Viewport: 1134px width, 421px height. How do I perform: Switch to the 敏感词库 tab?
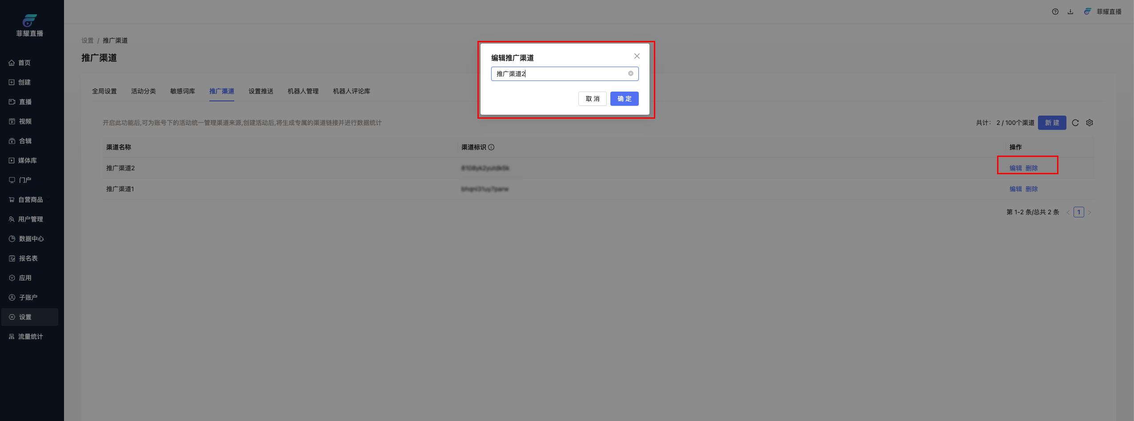(182, 92)
